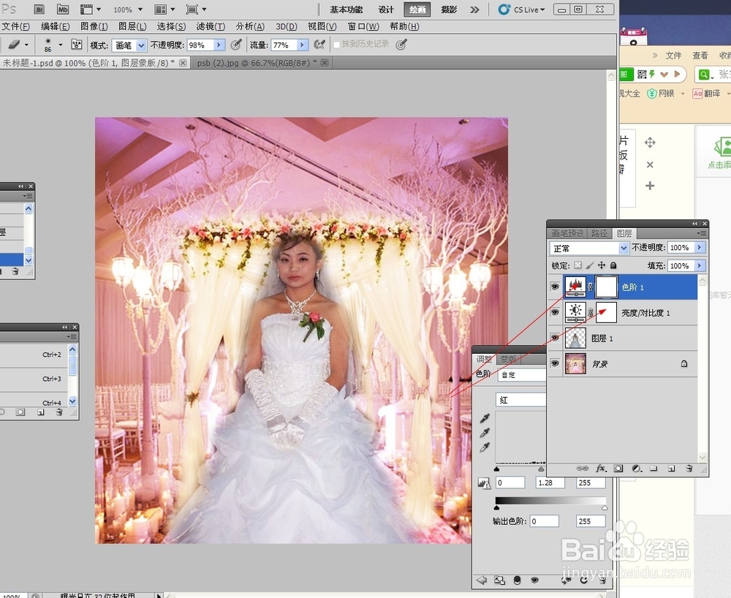
Task: Clip adjustment to layer below icon
Action: tap(517, 580)
